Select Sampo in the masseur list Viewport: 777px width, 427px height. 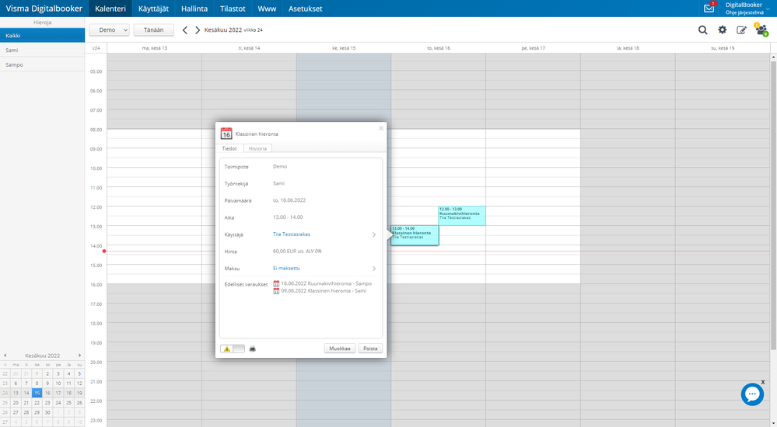[42, 64]
